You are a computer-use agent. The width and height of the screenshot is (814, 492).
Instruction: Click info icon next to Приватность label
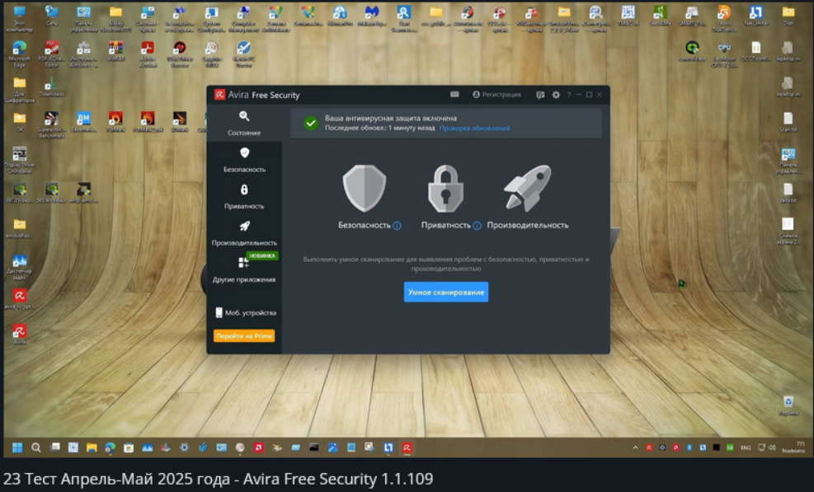pos(477,225)
